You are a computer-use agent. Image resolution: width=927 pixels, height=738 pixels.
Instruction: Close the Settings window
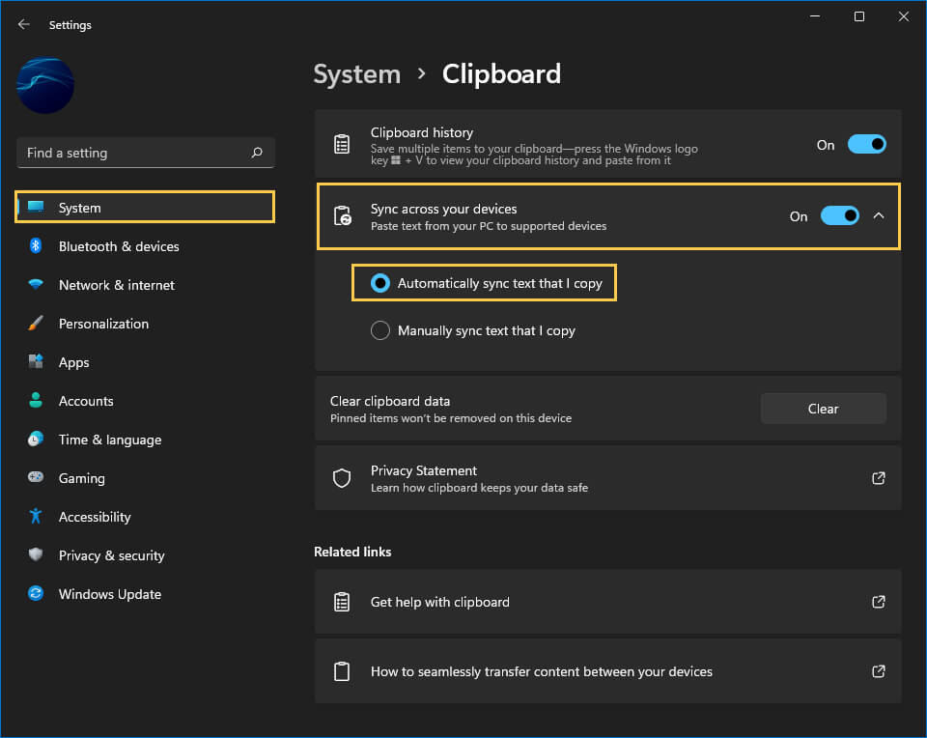(904, 16)
